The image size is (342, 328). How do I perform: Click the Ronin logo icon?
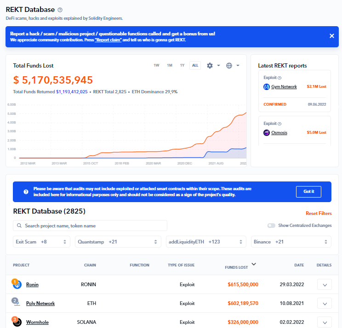17,284
